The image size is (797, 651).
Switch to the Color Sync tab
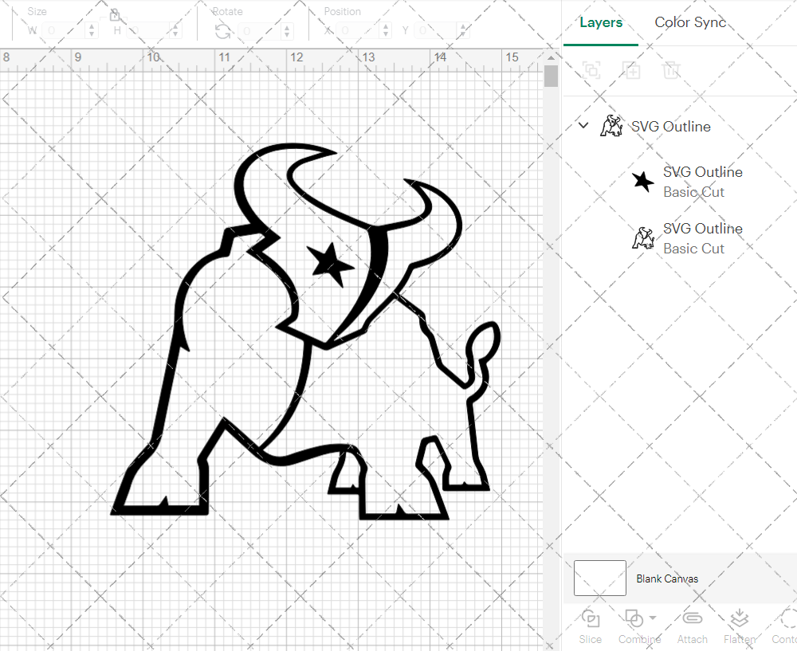point(690,22)
